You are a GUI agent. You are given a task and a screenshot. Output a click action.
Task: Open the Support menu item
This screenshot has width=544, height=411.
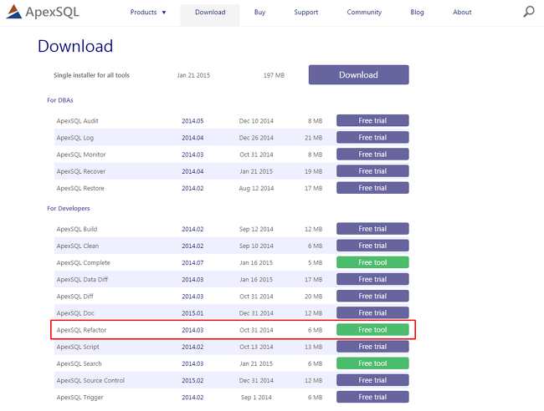306,13
